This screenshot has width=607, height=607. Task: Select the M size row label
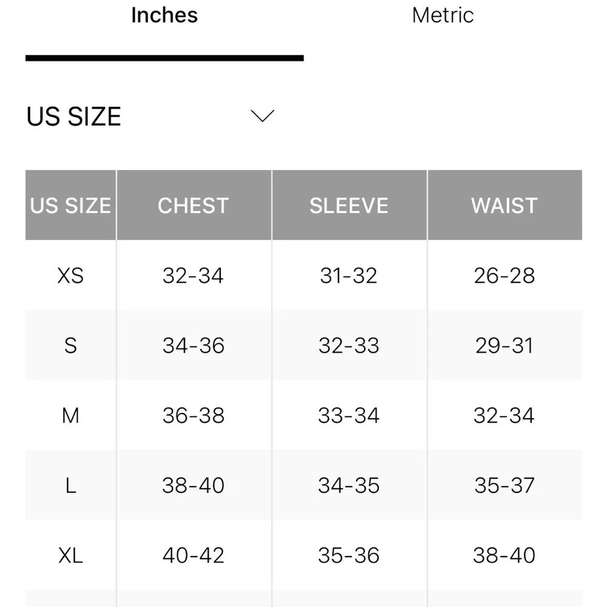point(70,416)
